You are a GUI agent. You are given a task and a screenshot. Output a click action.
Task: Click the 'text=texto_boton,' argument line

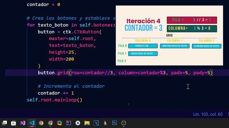72,46
